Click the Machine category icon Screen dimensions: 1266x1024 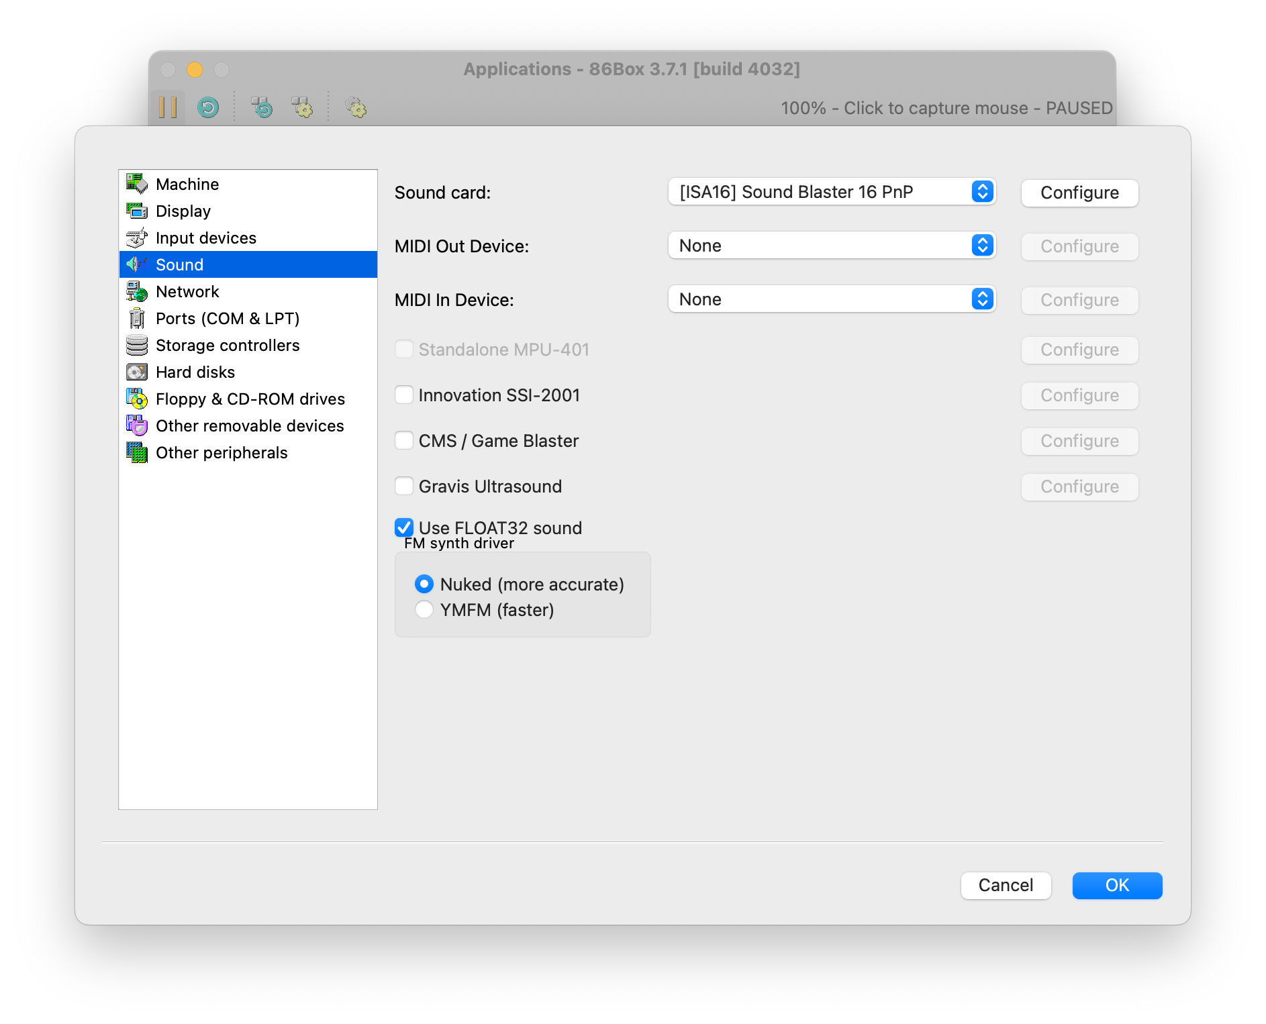click(x=137, y=184)
